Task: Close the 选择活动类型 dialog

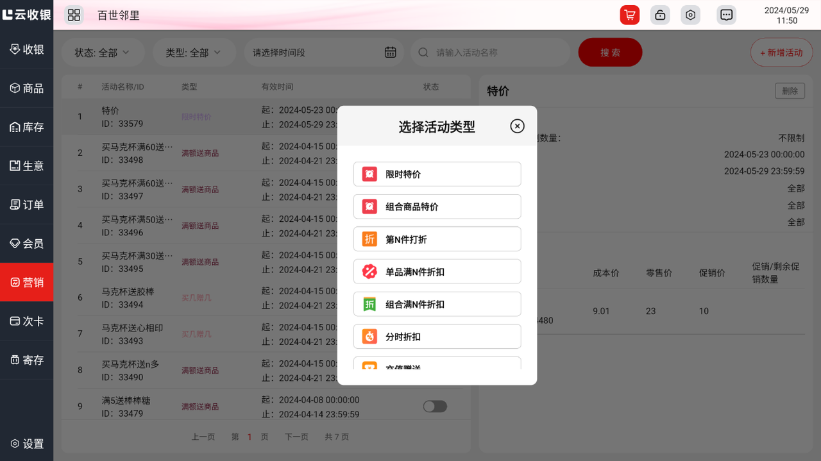Action: pyautogui.click(x=517, y=126)
